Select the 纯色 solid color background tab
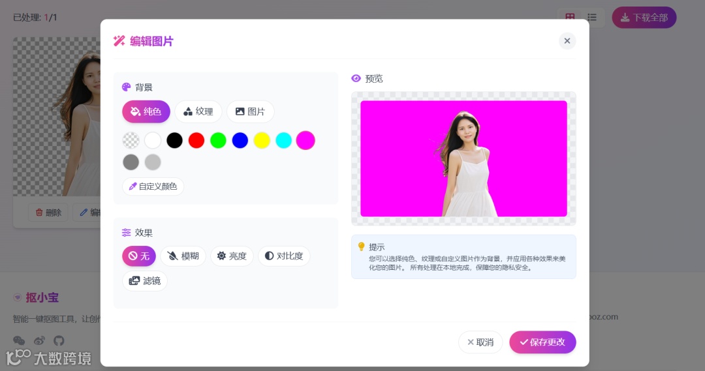This screenshot has height=371, width=705. point(146,111)
